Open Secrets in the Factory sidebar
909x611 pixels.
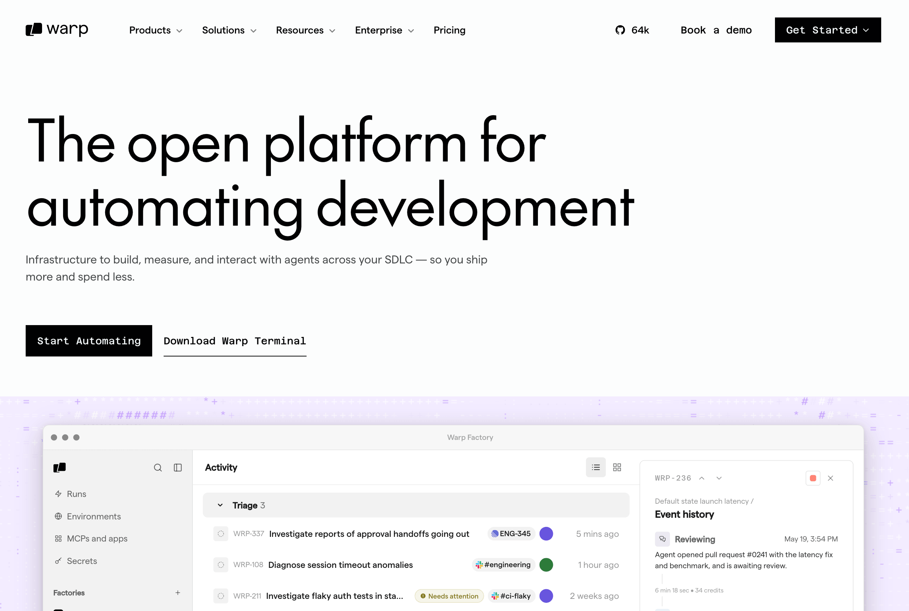[82, 561]
